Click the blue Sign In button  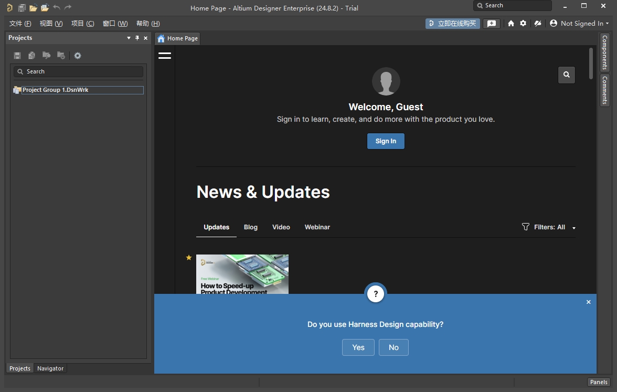pyautogui.click(x=385, y=141)
